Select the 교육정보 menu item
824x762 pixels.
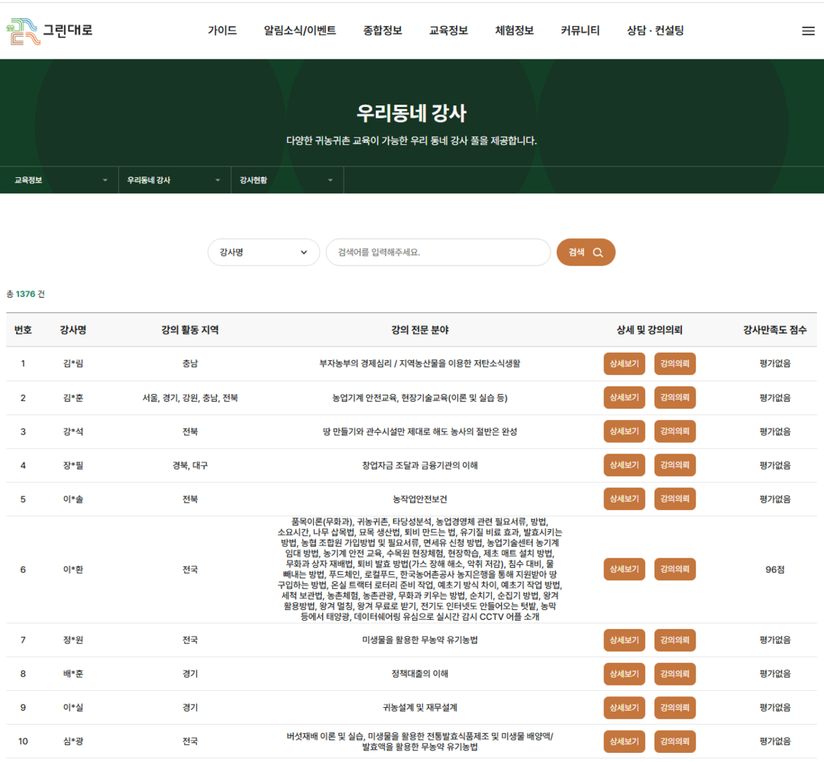(x=447, y=31)
